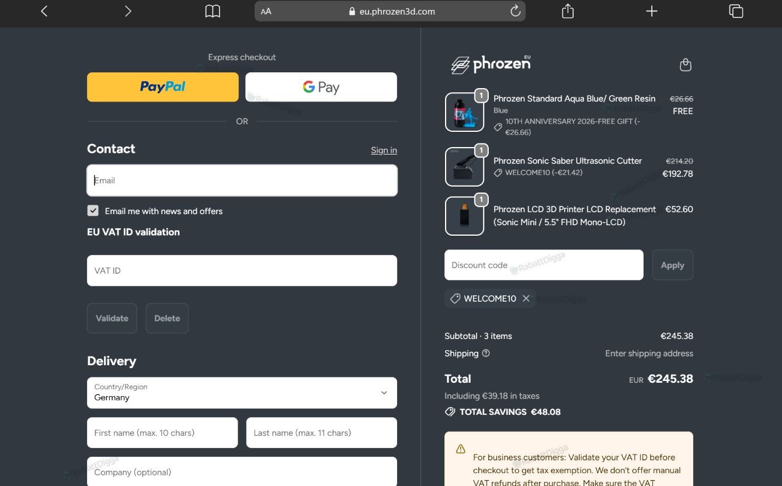782x486 pixels.
Task: Click the Total amount €245.38
Action: coord(670,379)
